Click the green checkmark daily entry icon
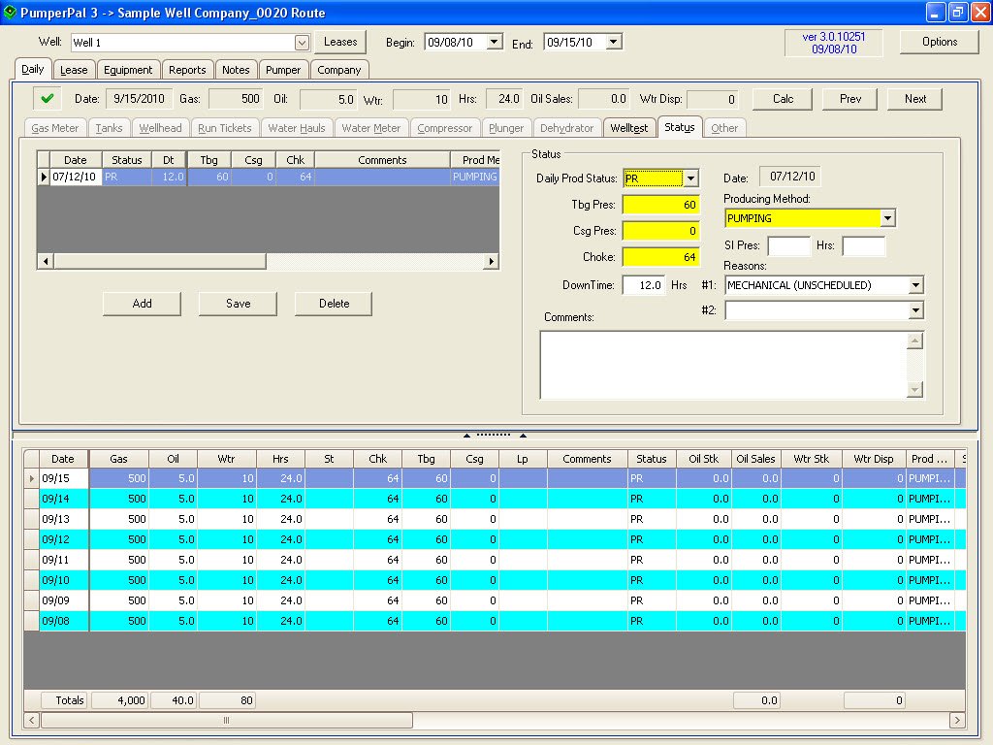The height and width of the screenshot is (745, 993). point(46,98)
